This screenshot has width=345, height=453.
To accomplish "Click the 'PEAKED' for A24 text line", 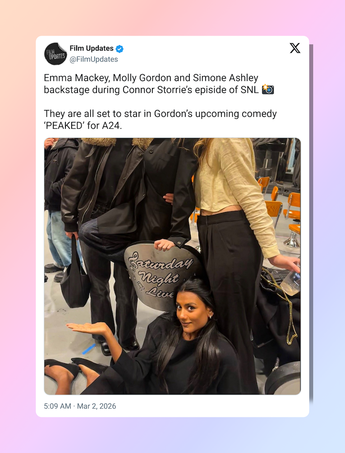I will click(83, 126).
